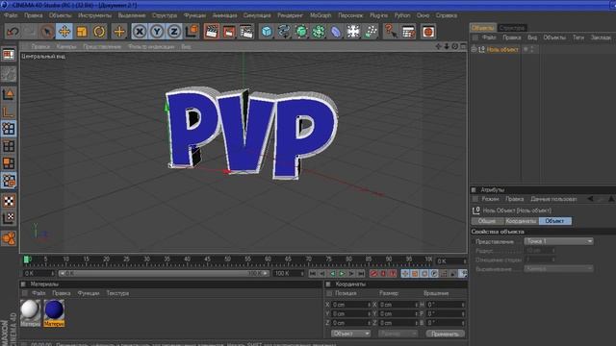
Task: Open the viewport Камеры menu
Action: 66,46
